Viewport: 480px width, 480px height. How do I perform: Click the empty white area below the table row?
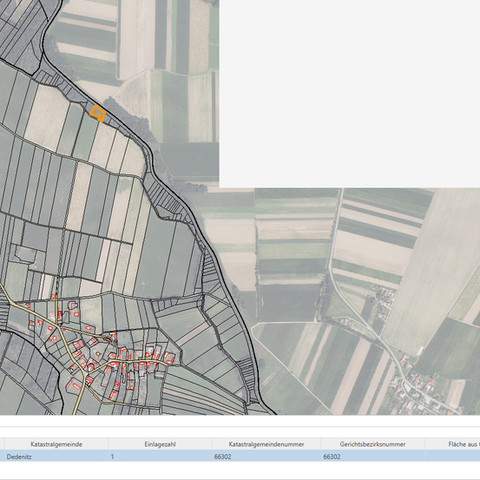pyautogui.click(x=240, y=470)
